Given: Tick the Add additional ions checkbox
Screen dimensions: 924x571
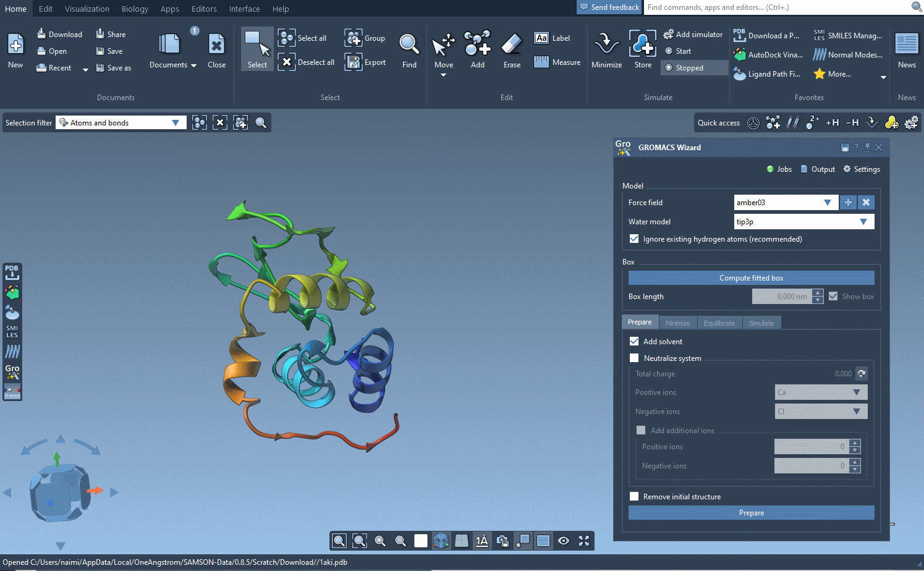Looking at the screenshot, I should (641, 430).
